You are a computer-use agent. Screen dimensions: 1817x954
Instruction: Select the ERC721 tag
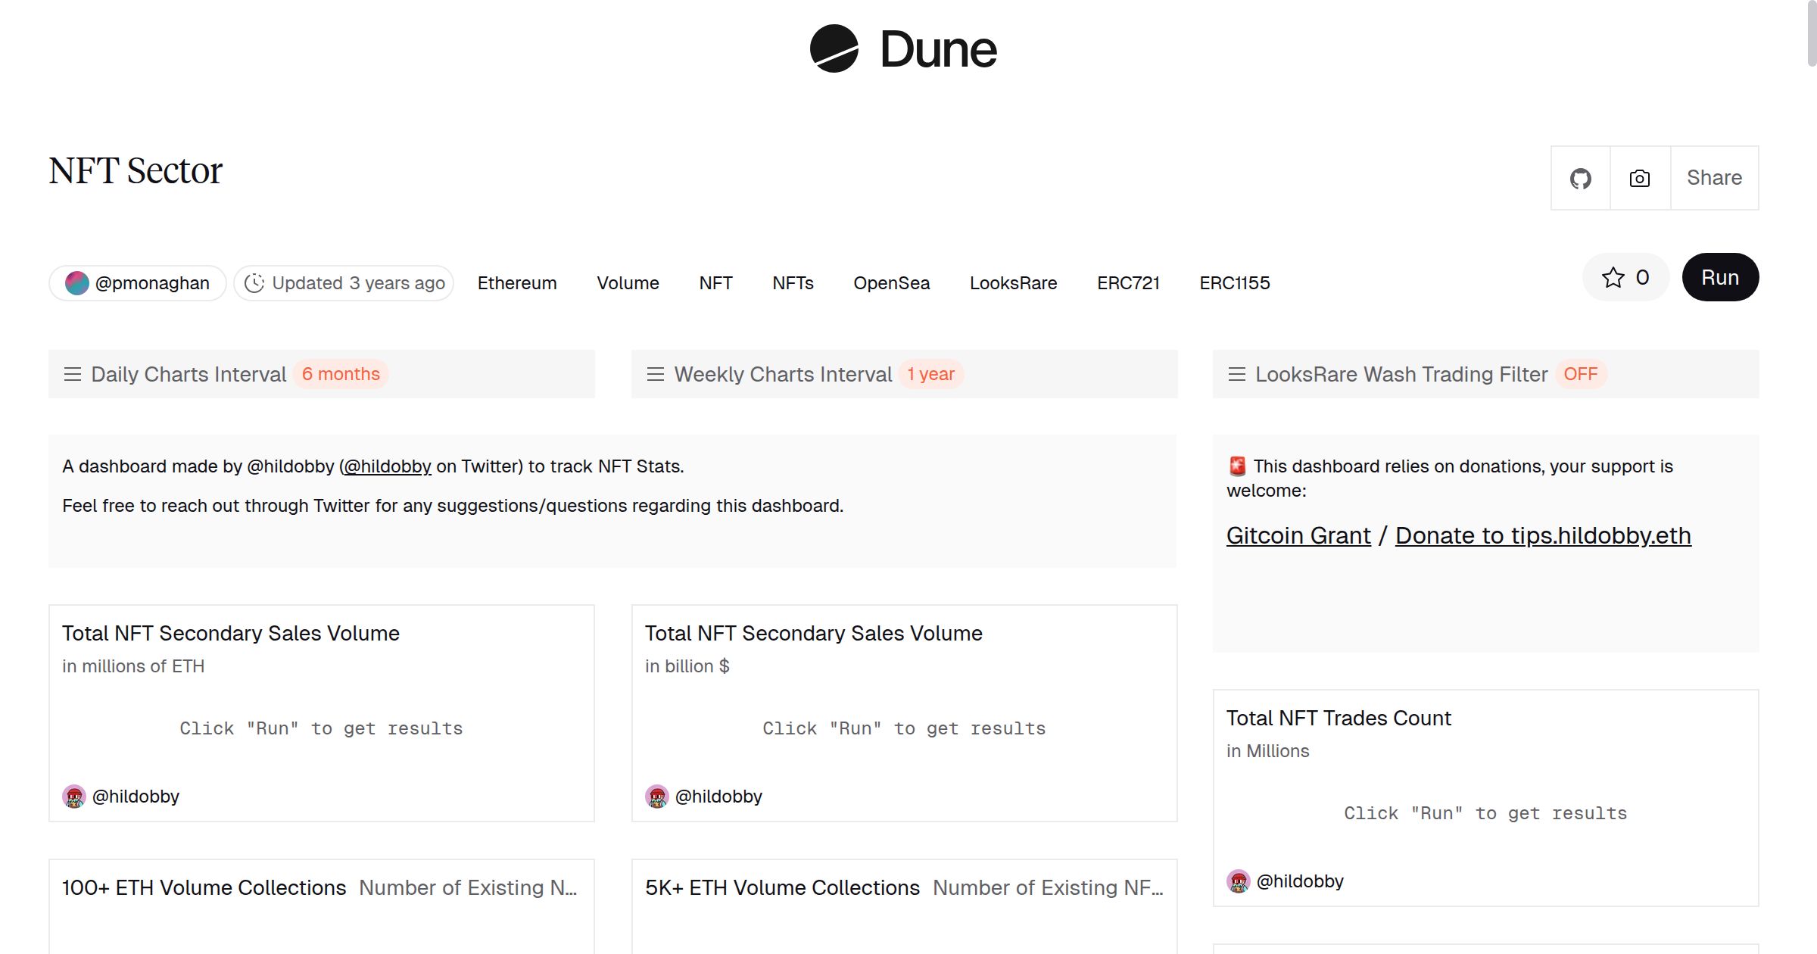1128,283
